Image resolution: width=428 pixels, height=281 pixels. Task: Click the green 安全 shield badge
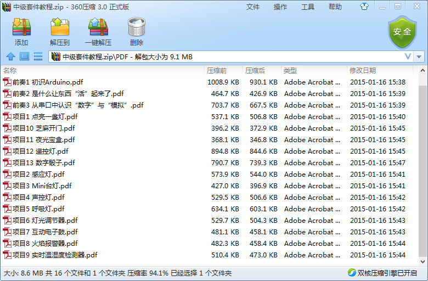[402, 32]
